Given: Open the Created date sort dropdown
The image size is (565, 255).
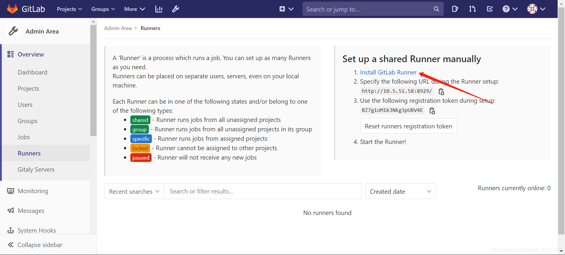Looking at the screenshot, I should [x=400, y=191].
